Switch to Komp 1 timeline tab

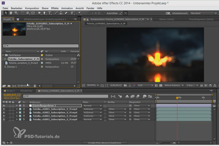[x=9, y=91]
